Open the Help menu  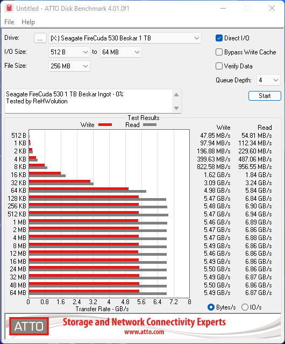pos(28,22)
